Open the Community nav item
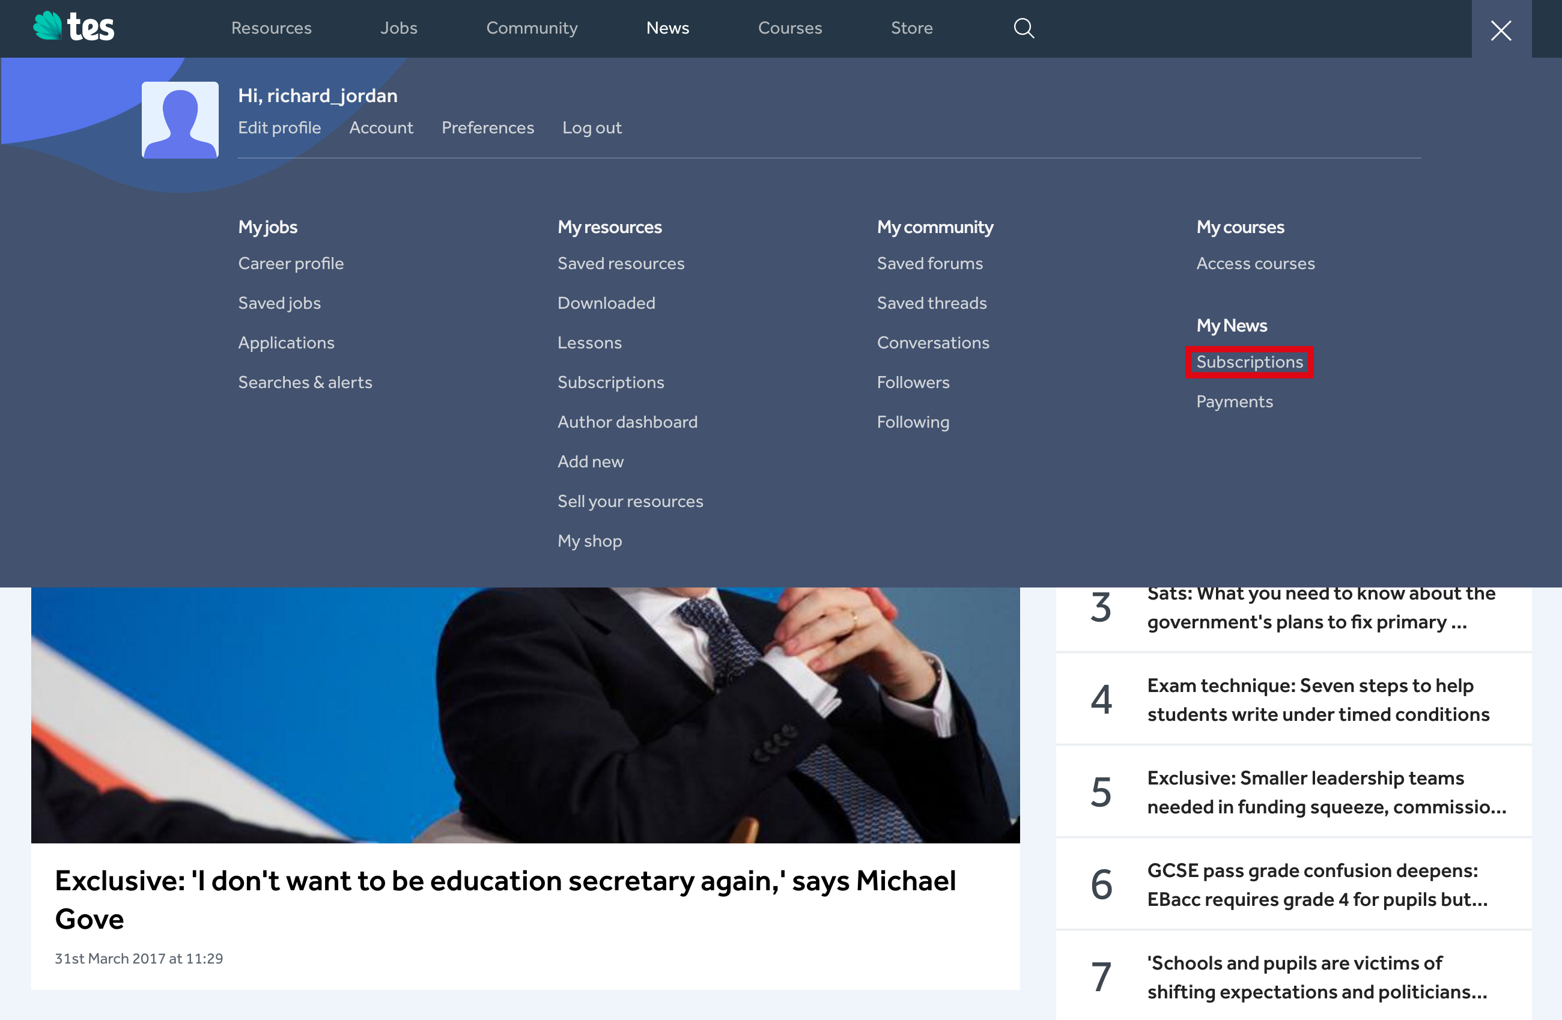The width and height of the screenshot is (1562, 1020). 532,28
